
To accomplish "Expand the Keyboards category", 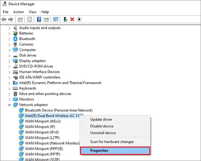I will pyautogui.click(x=9, y=89).
